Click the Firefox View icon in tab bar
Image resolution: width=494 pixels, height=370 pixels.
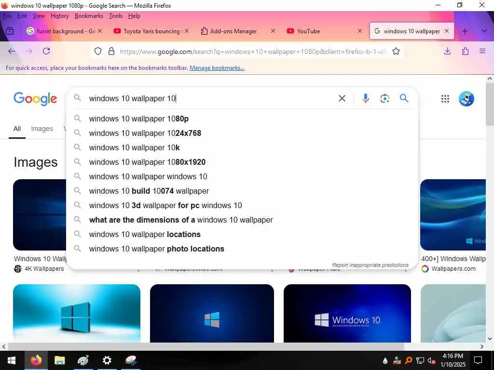tap(10, 31)
